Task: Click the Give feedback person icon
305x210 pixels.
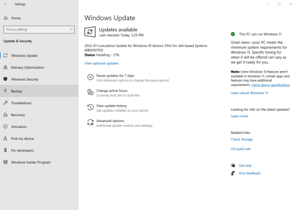Action: 233,173
